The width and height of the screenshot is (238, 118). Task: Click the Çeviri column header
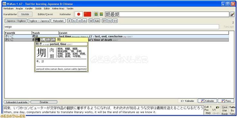144,33
